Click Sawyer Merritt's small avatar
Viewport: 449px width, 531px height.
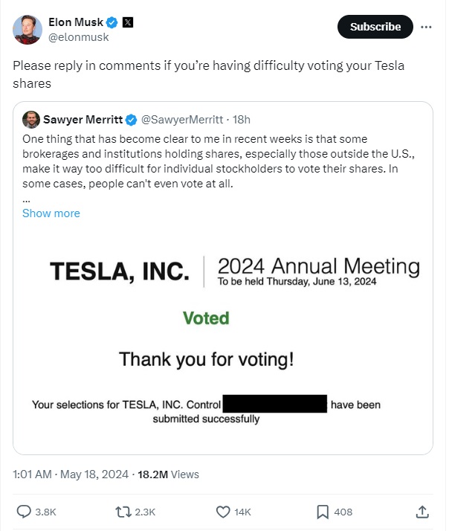[x=31, y=119]
